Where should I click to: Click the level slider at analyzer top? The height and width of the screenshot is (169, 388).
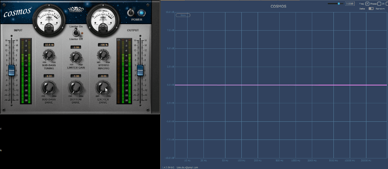[336, 4]
